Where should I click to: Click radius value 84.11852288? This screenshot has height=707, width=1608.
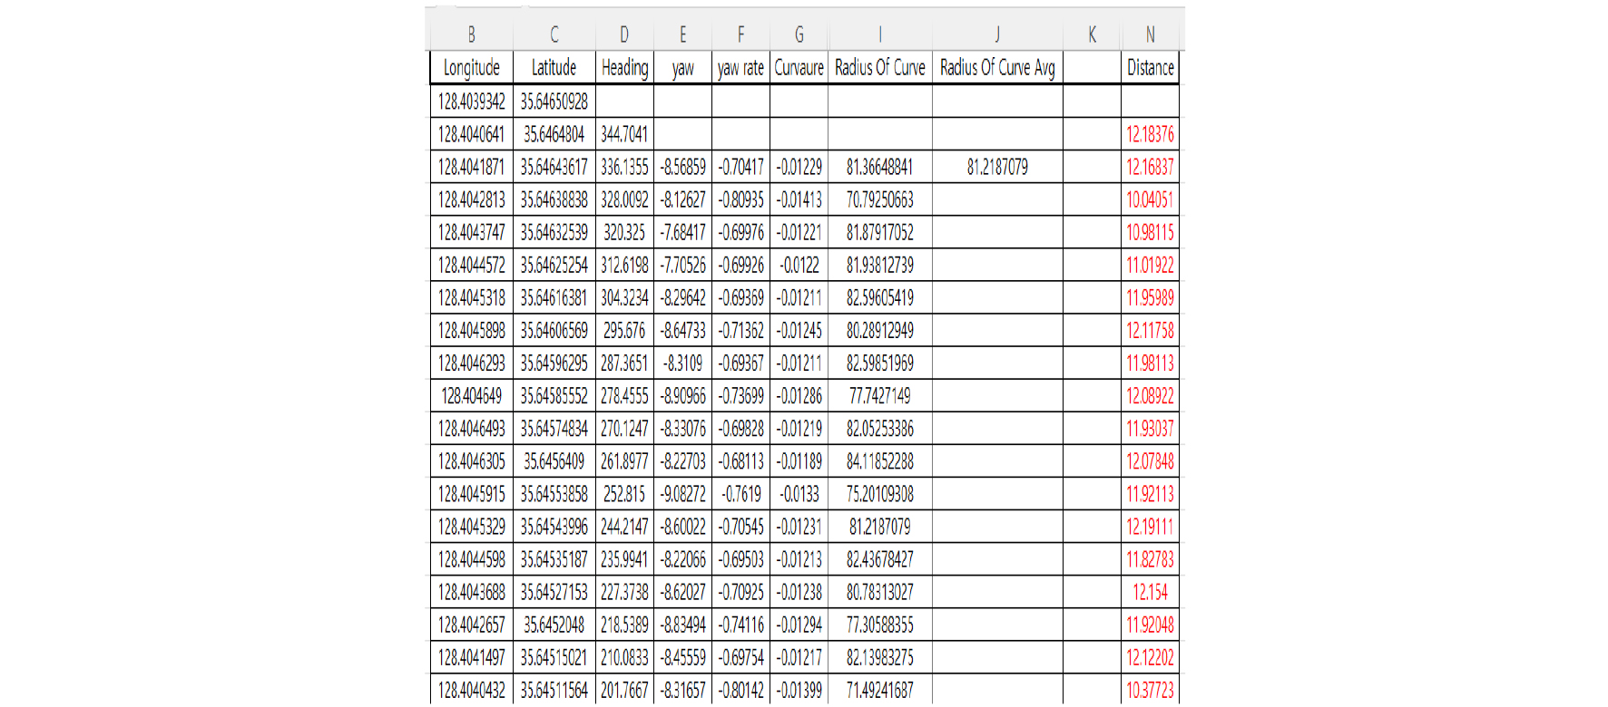click(x=879, y=461)
